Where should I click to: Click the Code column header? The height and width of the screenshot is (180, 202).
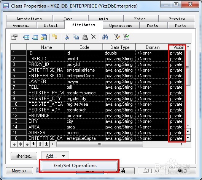click(x=84, y=47)
